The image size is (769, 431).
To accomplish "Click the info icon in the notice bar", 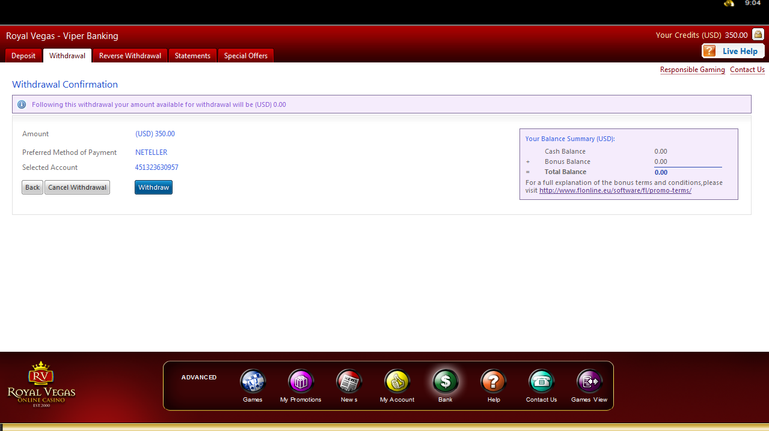I will click(x=22, y=104).
